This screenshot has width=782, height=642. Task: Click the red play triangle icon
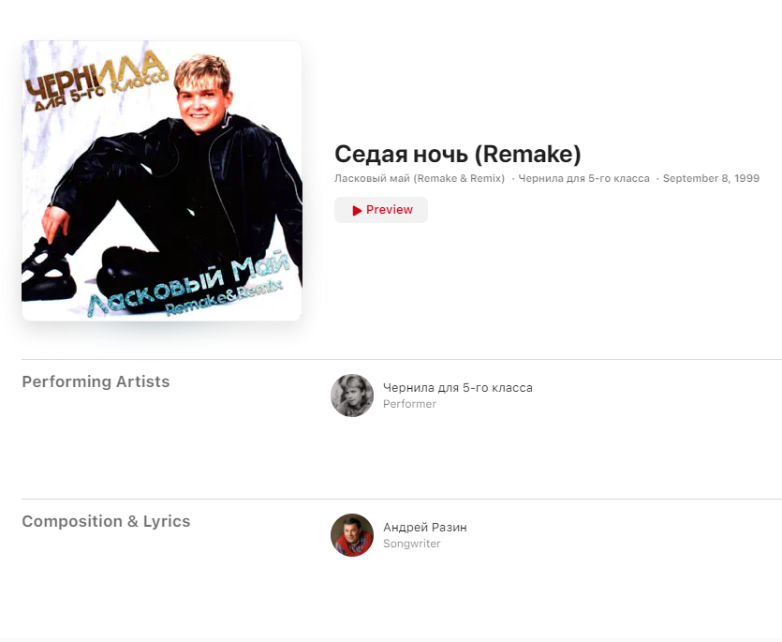[357, 211]
